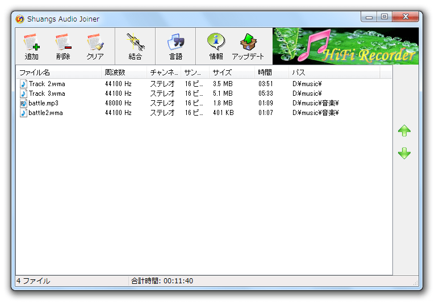Click the 48000 Hz frequency value
The width and height of the screenshot is (435, 302).
(x=118, y=103)
